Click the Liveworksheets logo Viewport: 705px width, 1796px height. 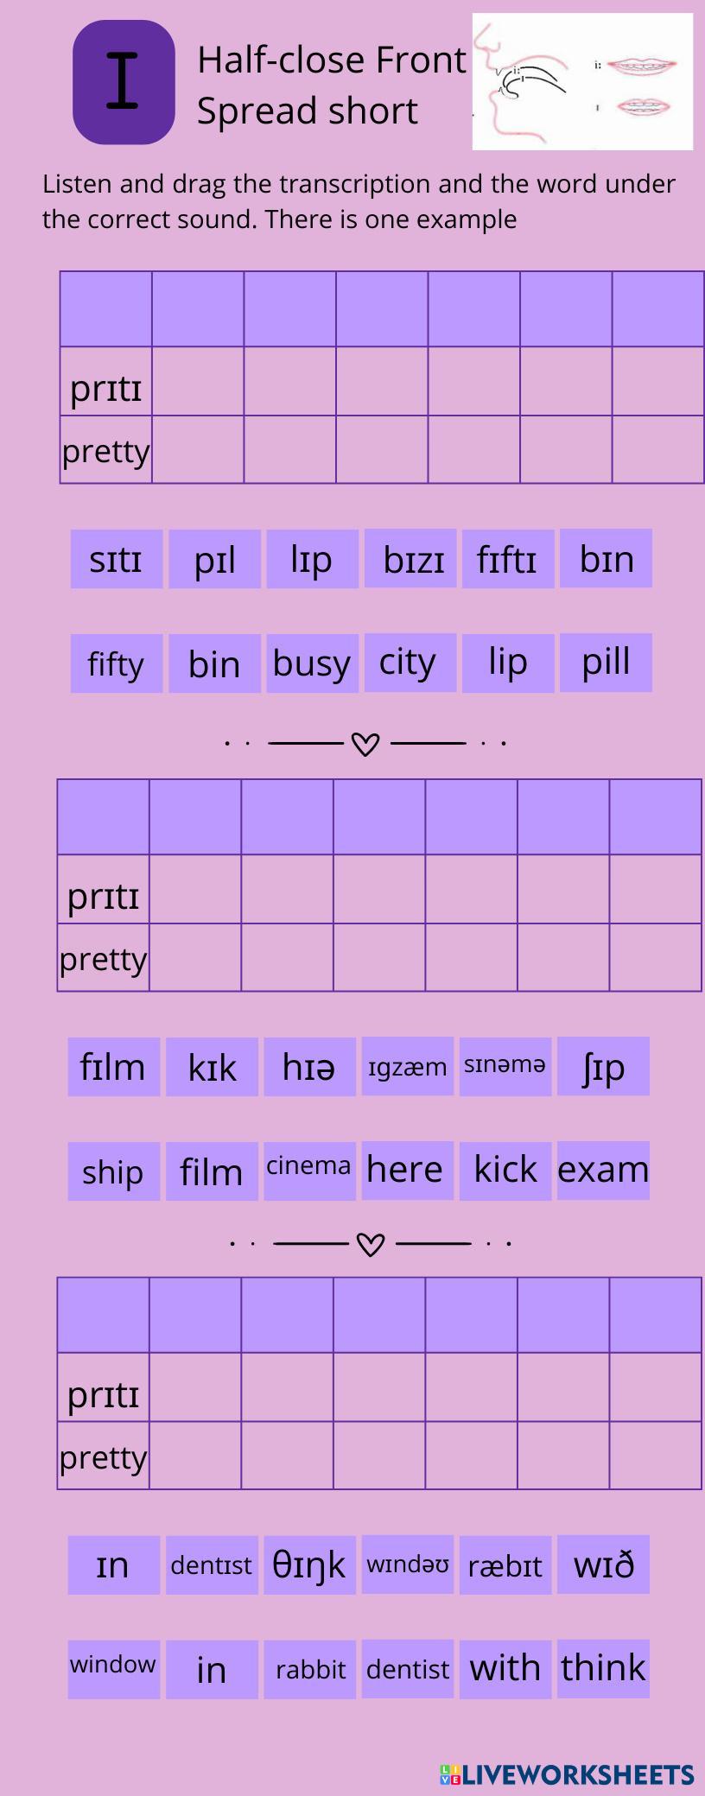567,1774
